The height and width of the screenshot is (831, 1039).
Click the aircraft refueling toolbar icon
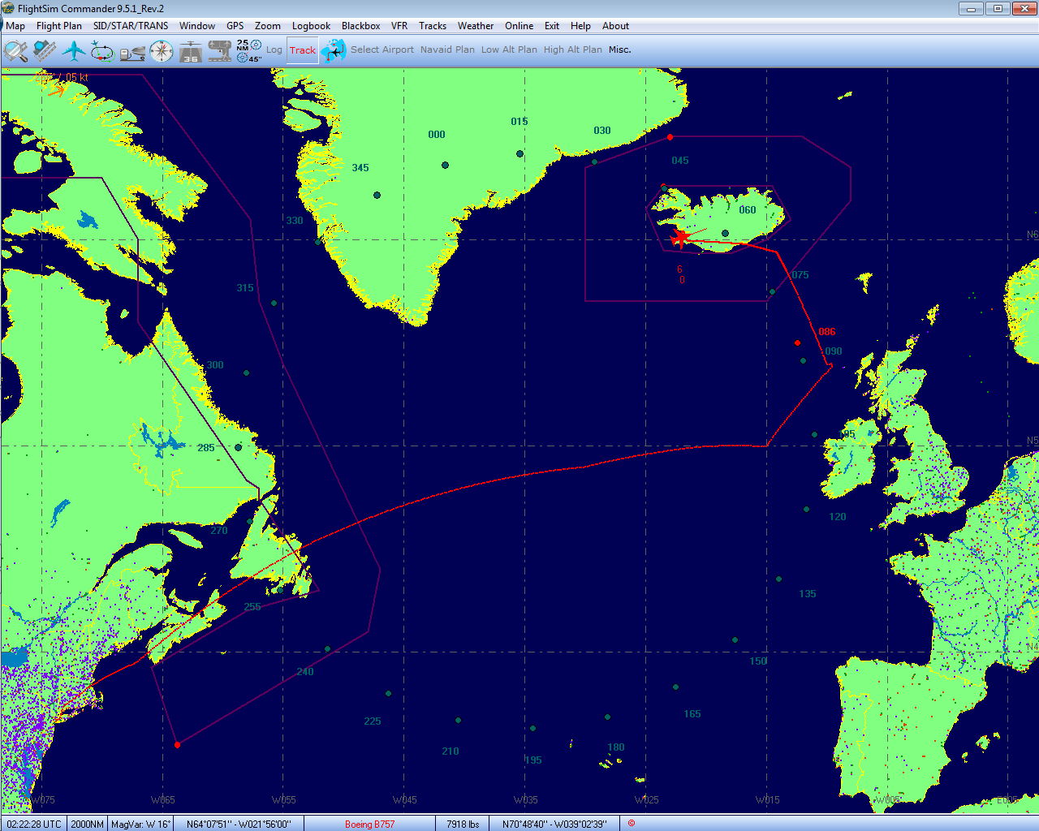pyautogui.click(x=132, y=51)
